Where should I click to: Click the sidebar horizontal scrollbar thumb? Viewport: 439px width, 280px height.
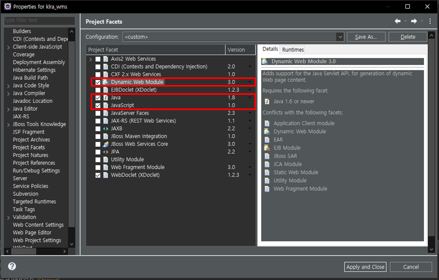click(x=24, y=252)
